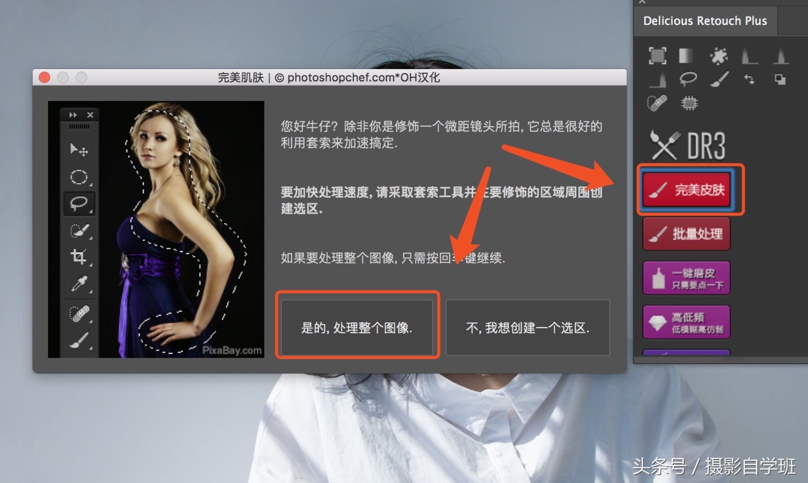808x483 pixels.
Task: Select the Elliptical Marquee tool
Action: (x=79, y=176)
